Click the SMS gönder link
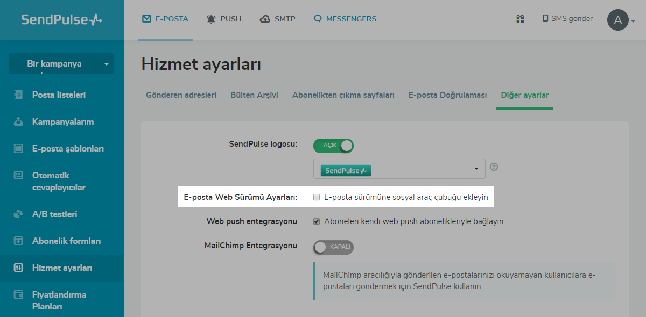 pyautogui.click(x=567, y=19)
